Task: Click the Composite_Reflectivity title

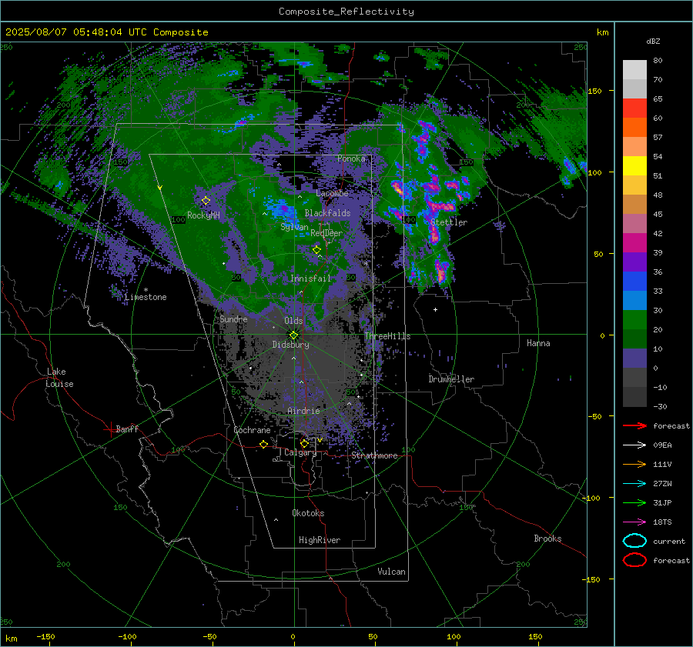Action: [346, 12]
